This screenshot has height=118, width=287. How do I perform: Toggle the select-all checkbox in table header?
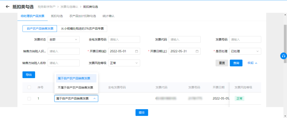tap(29, 87)
